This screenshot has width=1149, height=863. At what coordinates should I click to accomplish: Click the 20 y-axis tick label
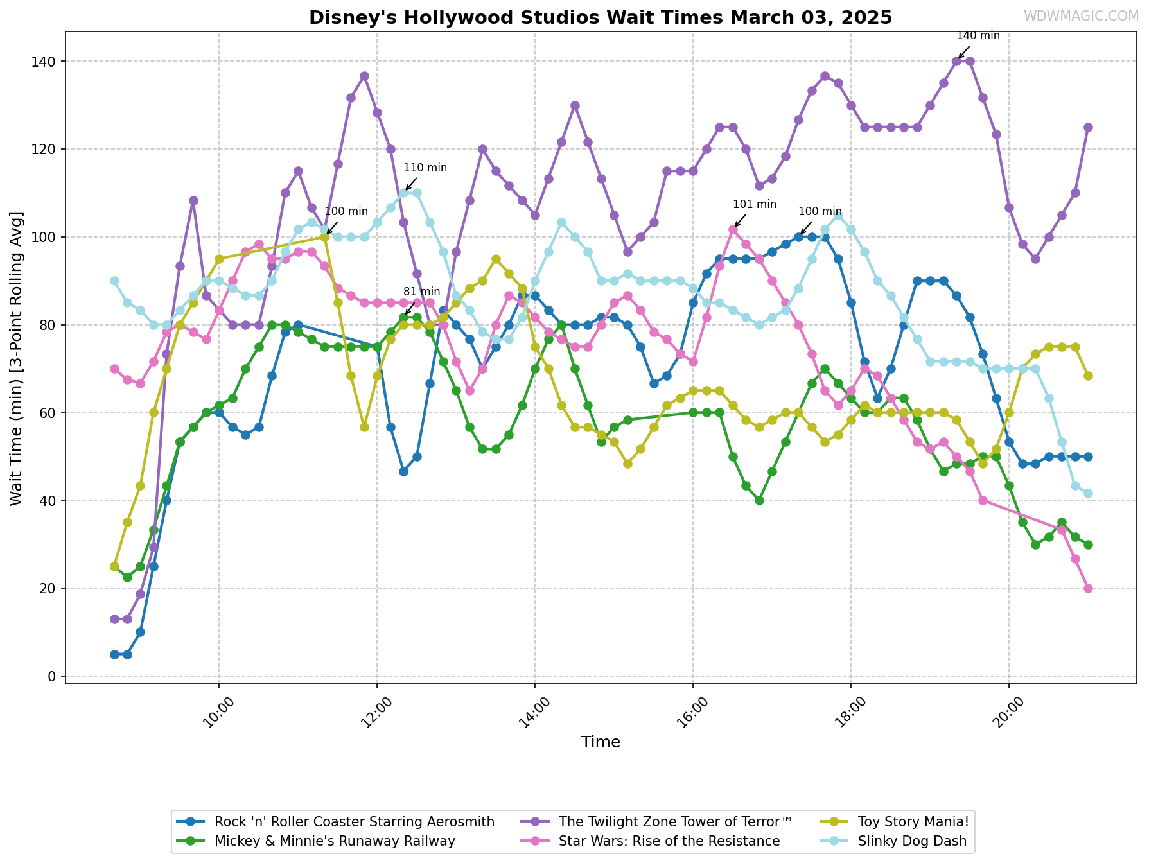48,588
